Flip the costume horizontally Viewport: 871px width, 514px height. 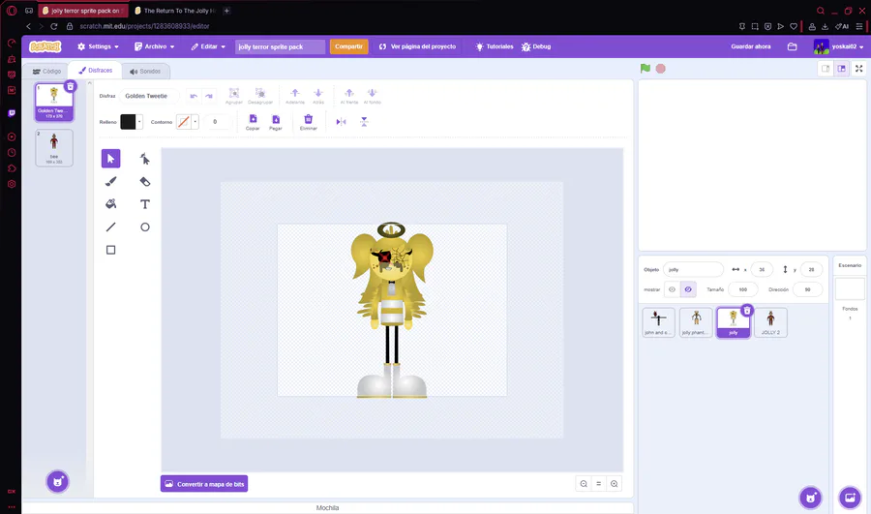[341, 122]
